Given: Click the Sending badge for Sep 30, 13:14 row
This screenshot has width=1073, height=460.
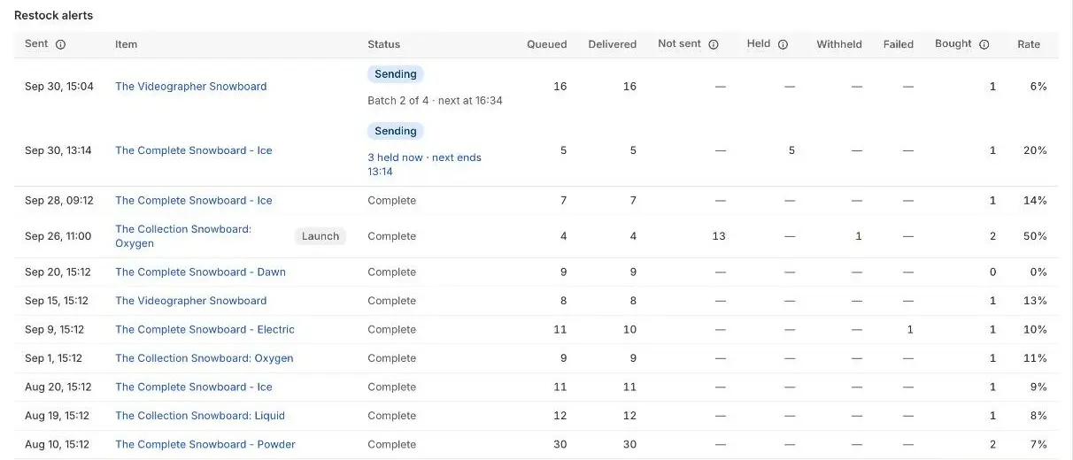Looking at the screenshot, I should click(396, 131).
